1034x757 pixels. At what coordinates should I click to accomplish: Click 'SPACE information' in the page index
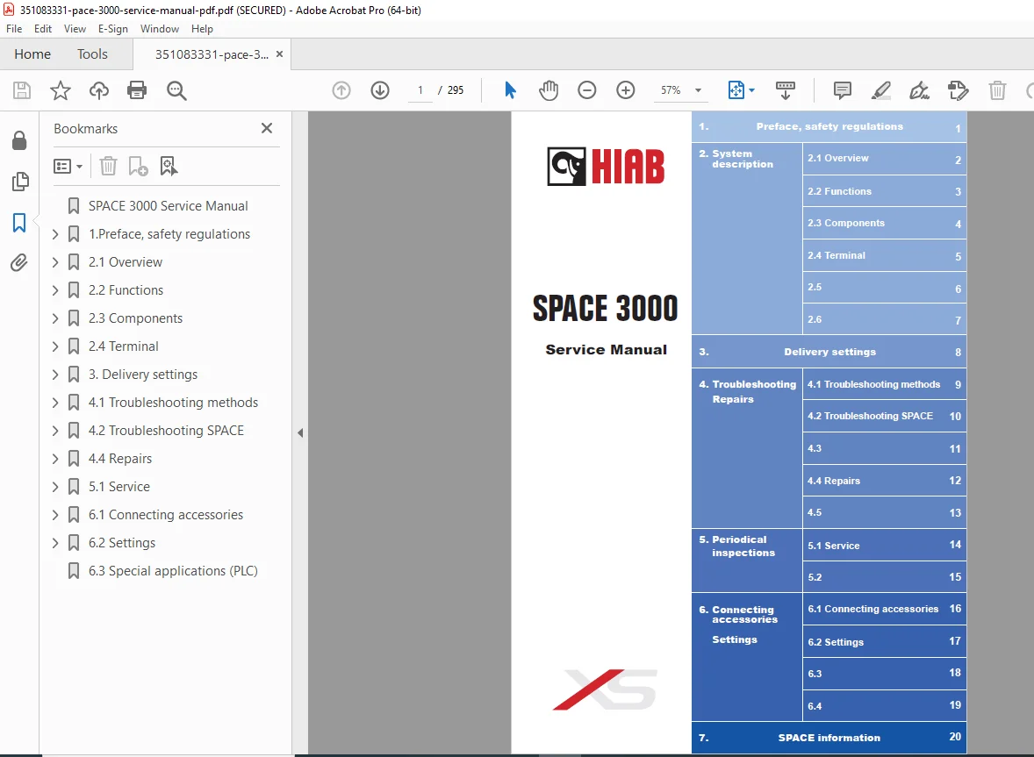pyautogui.click(x=829, y=738)
